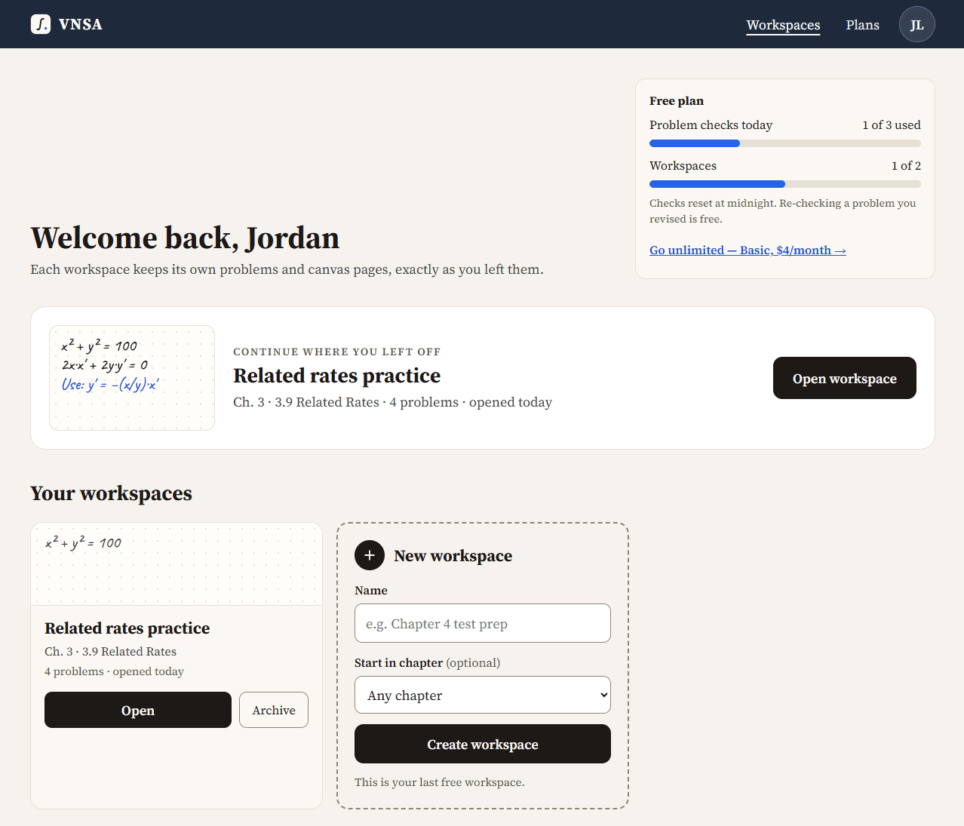964x826 pixels.
Task: Click the Continue where you left off thumbnail
Action: [132, 378]
